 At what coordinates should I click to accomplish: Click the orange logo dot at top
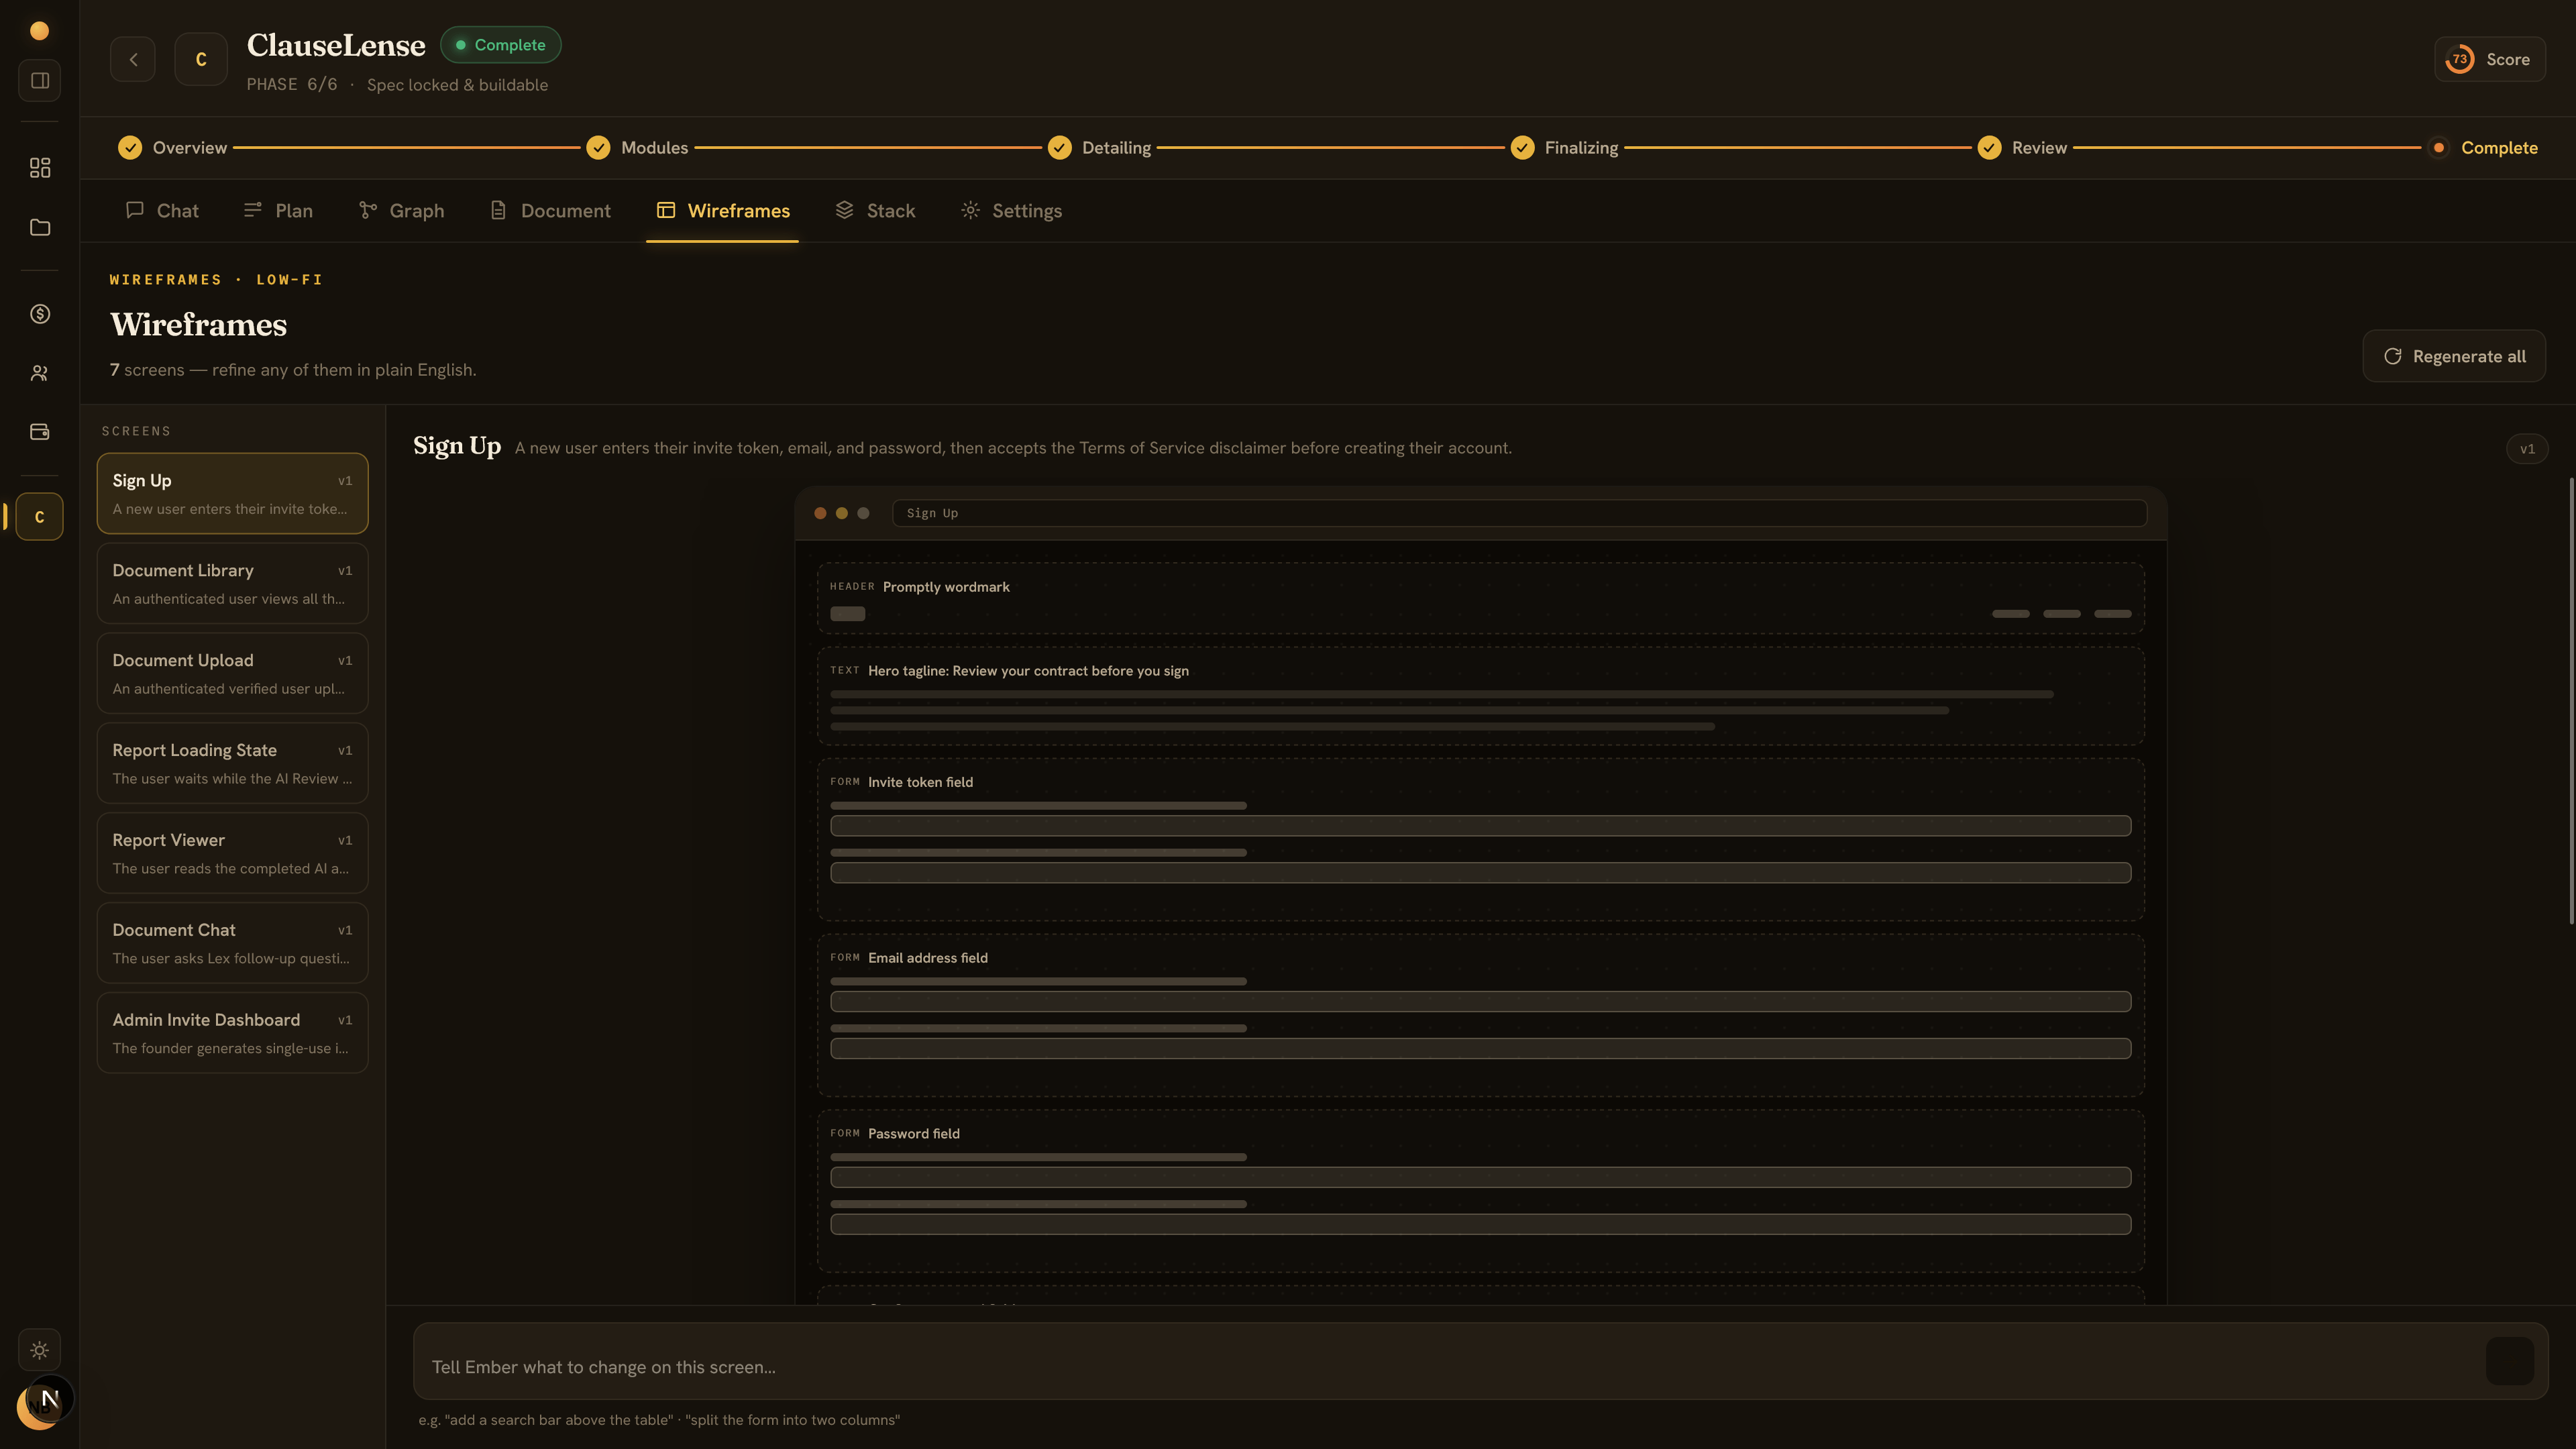[x=40, y=31]
